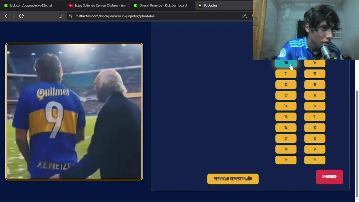The height and width of the screenshot is (202, 359).
Task: Select year '04 button
Action: [x=286, y=106]
